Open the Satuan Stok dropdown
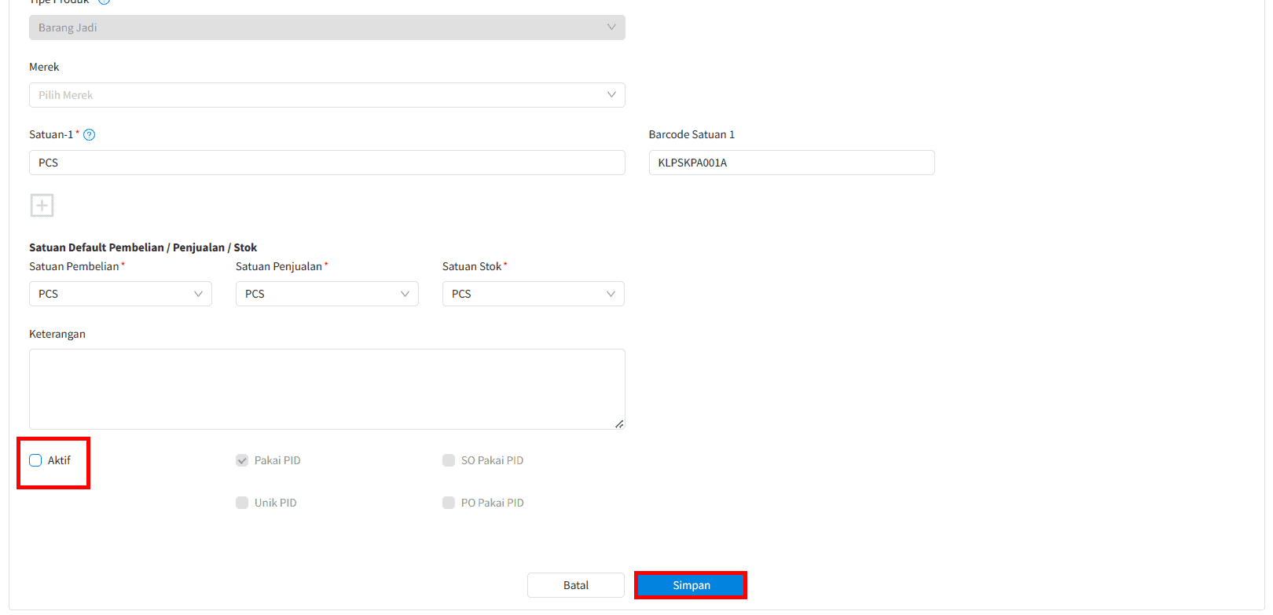 [x=534, y=294]
